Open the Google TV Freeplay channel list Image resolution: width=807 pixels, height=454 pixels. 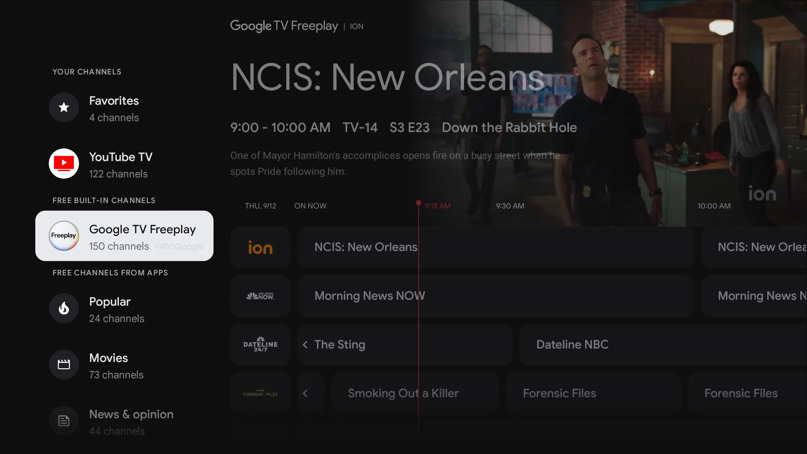coord(124,235)
